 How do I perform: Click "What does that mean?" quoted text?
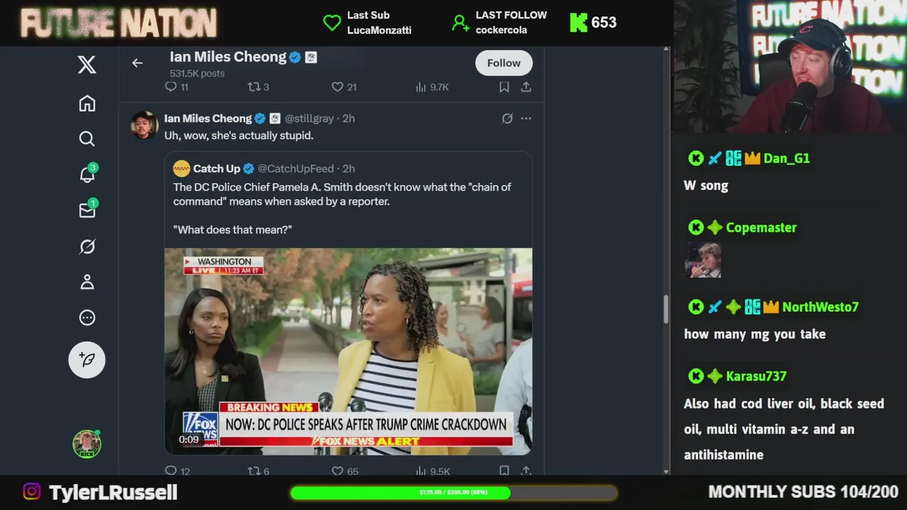pos(232,229)
